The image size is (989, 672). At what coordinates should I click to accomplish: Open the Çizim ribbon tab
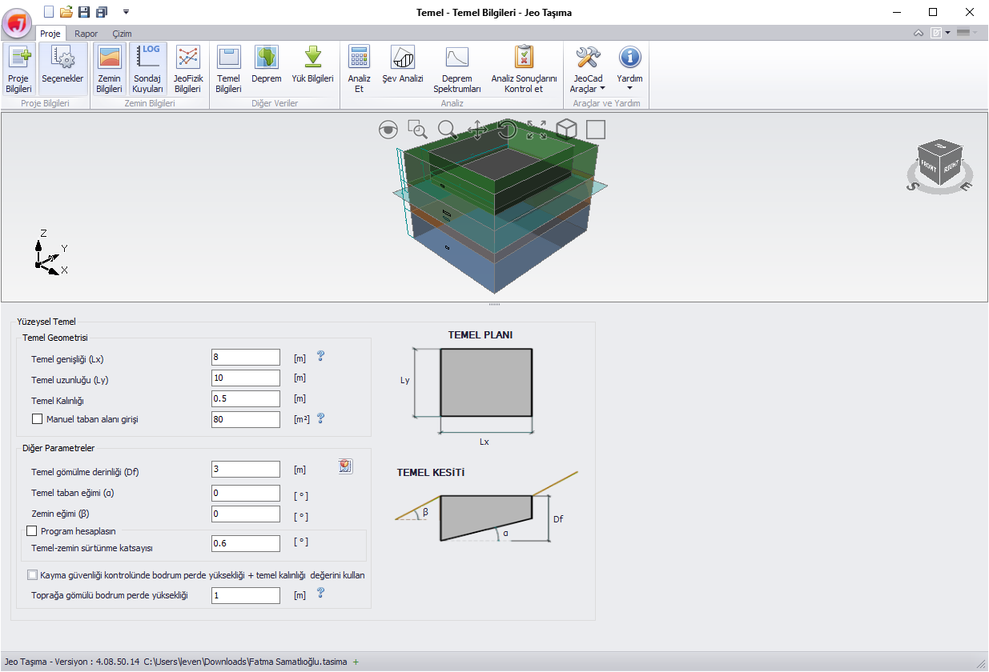click(x=122, y=34)
